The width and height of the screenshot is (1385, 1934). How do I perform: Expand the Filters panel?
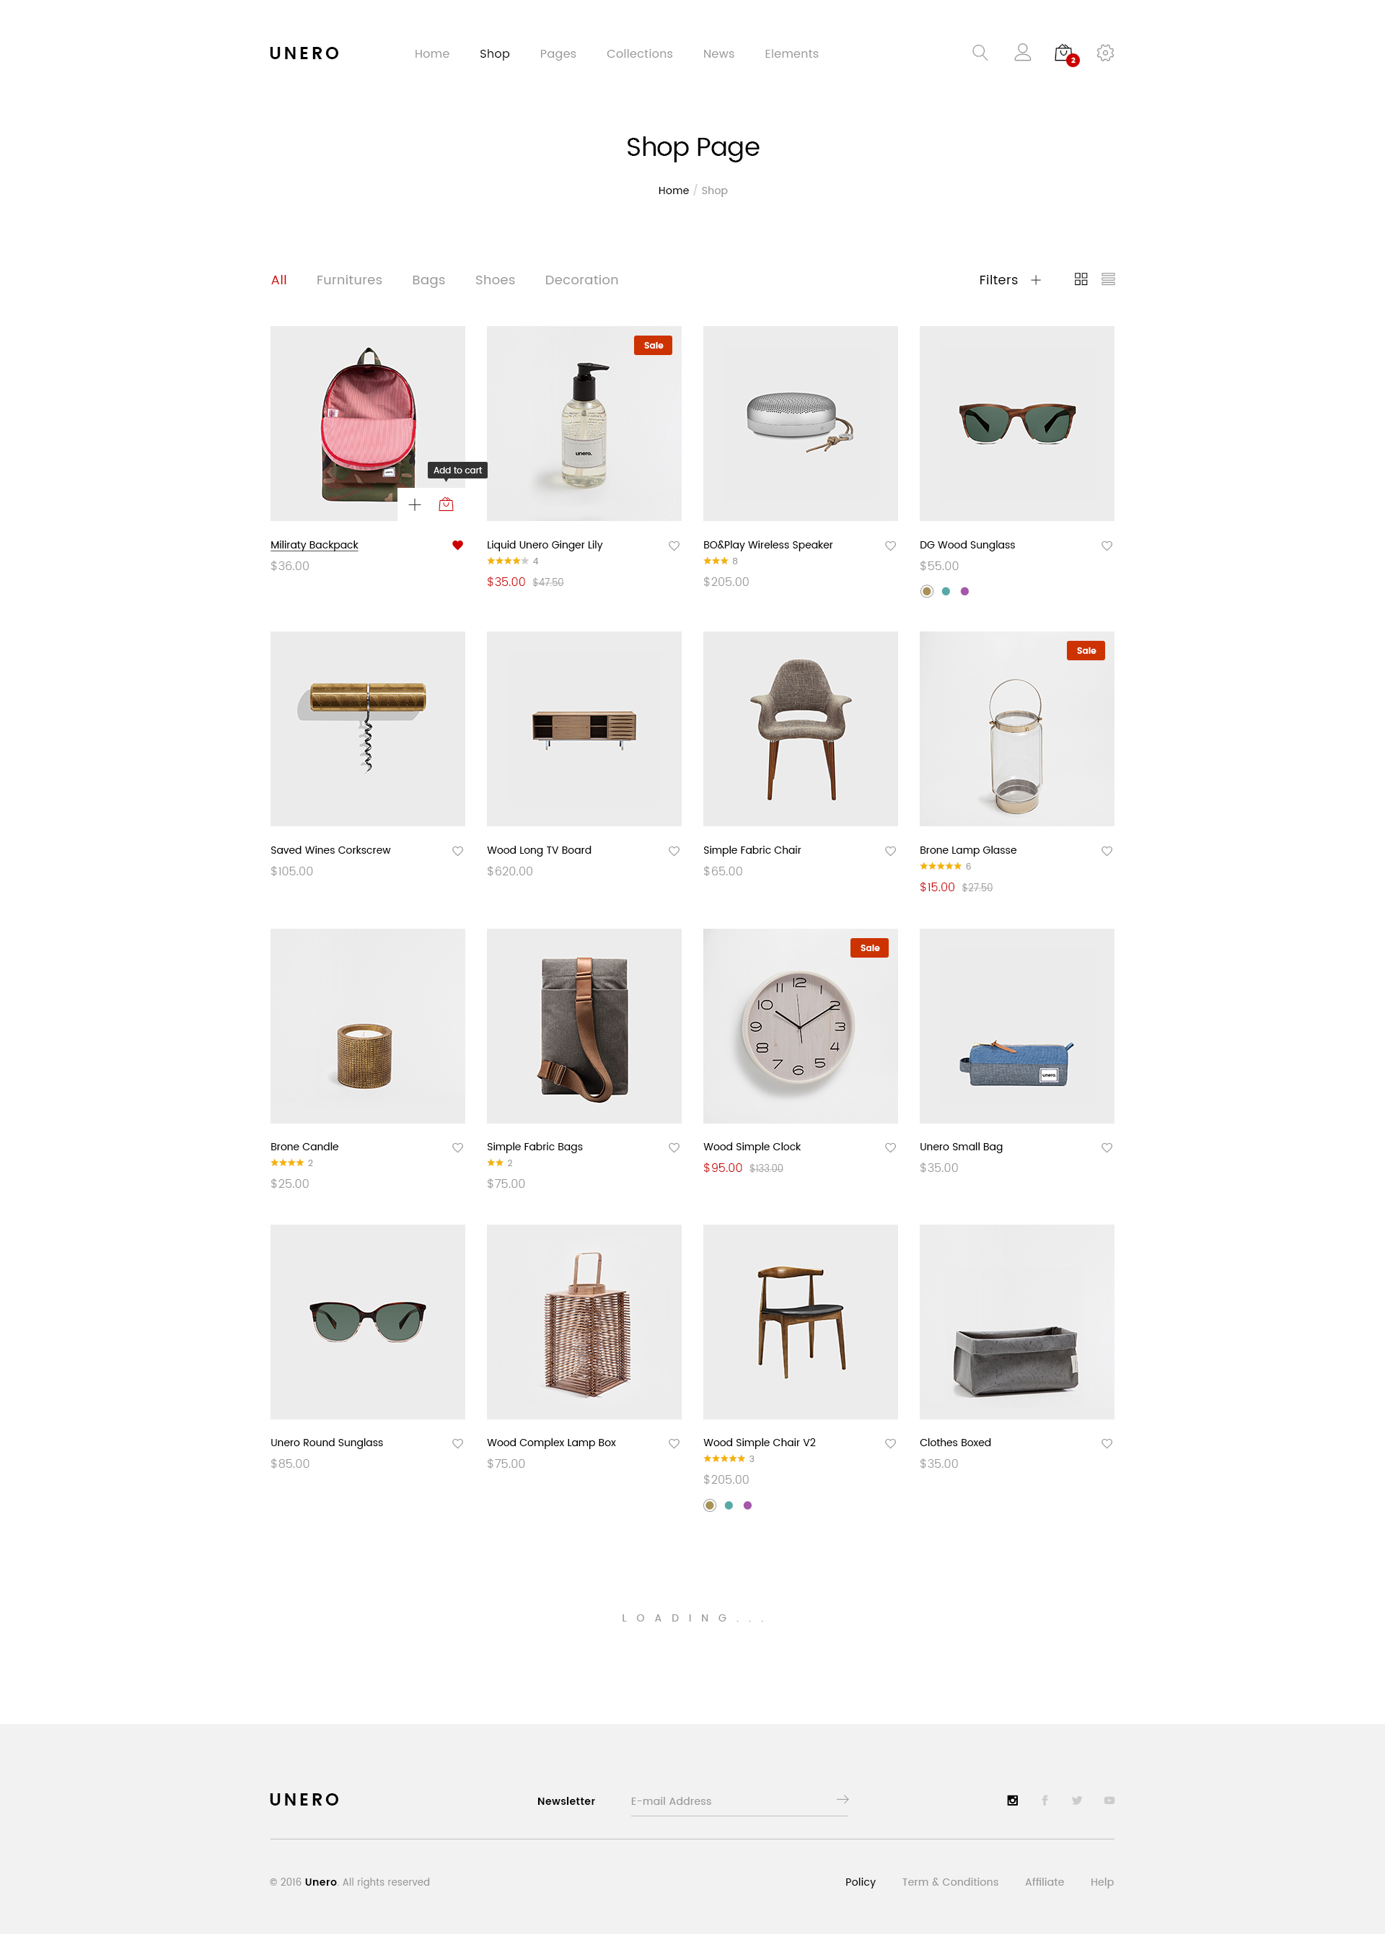pos(1009,280)
